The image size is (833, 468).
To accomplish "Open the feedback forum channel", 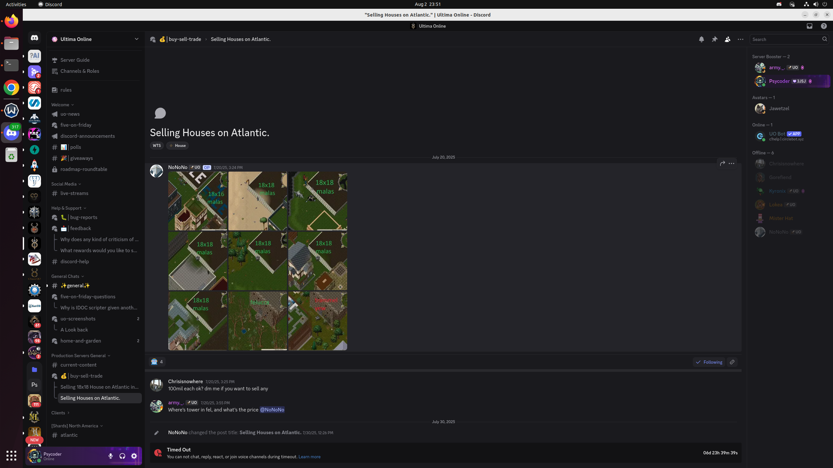I will click(95, 228).
